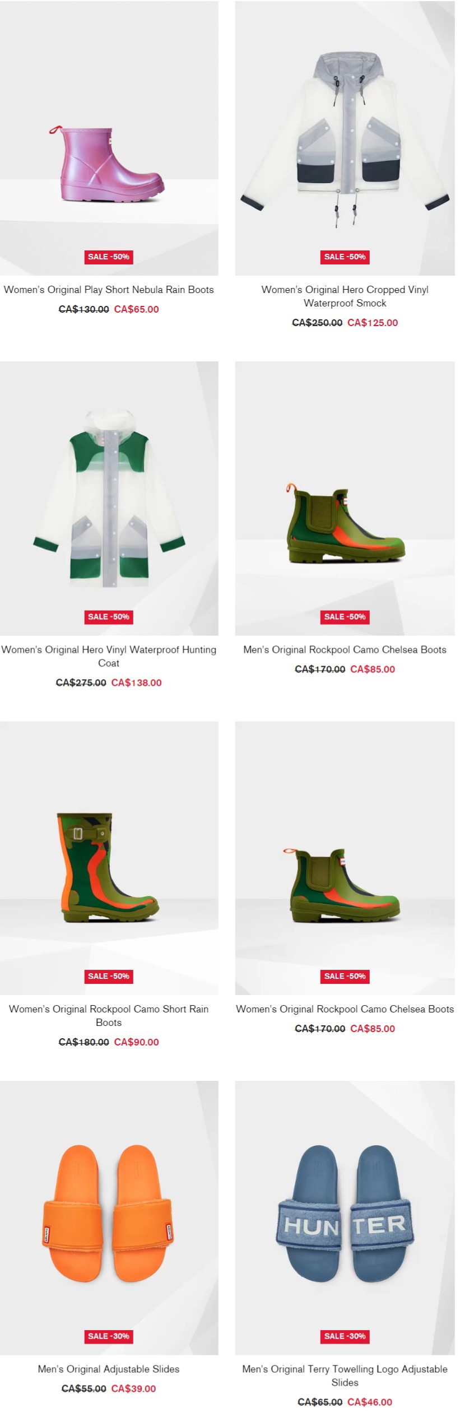View the Rockpool Camo short rain boot image
The height and width of the screenshot is (1422, 460).
(109, 858)
